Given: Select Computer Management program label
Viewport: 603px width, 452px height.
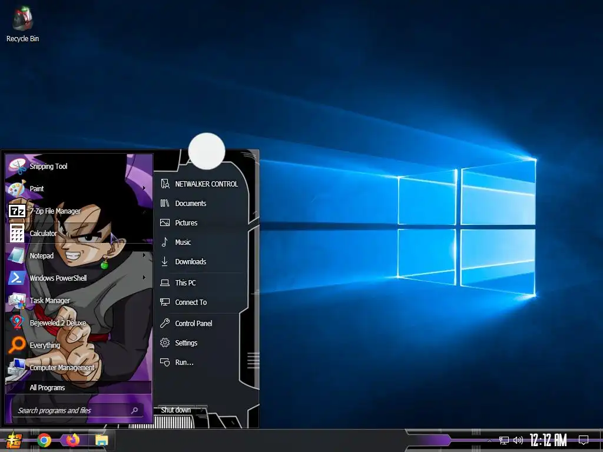Looking at the screenshot, I should [62, 367].
